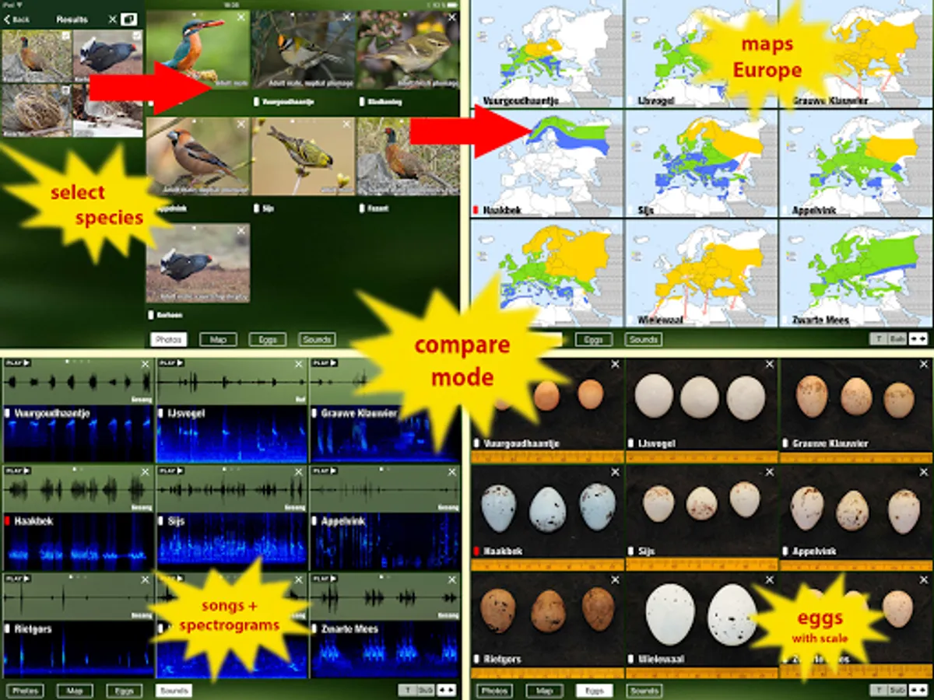Tick the checkbox on pheasant result thumbnail
The image size is (934, 700).
[67, 35]
